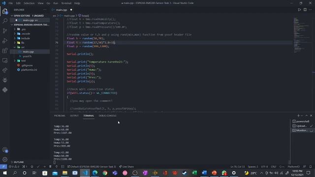The height and width of the screenshot is (177, 315).
Task: Maximize the panel with the up chevron
Action: click(x=307, y=116)
